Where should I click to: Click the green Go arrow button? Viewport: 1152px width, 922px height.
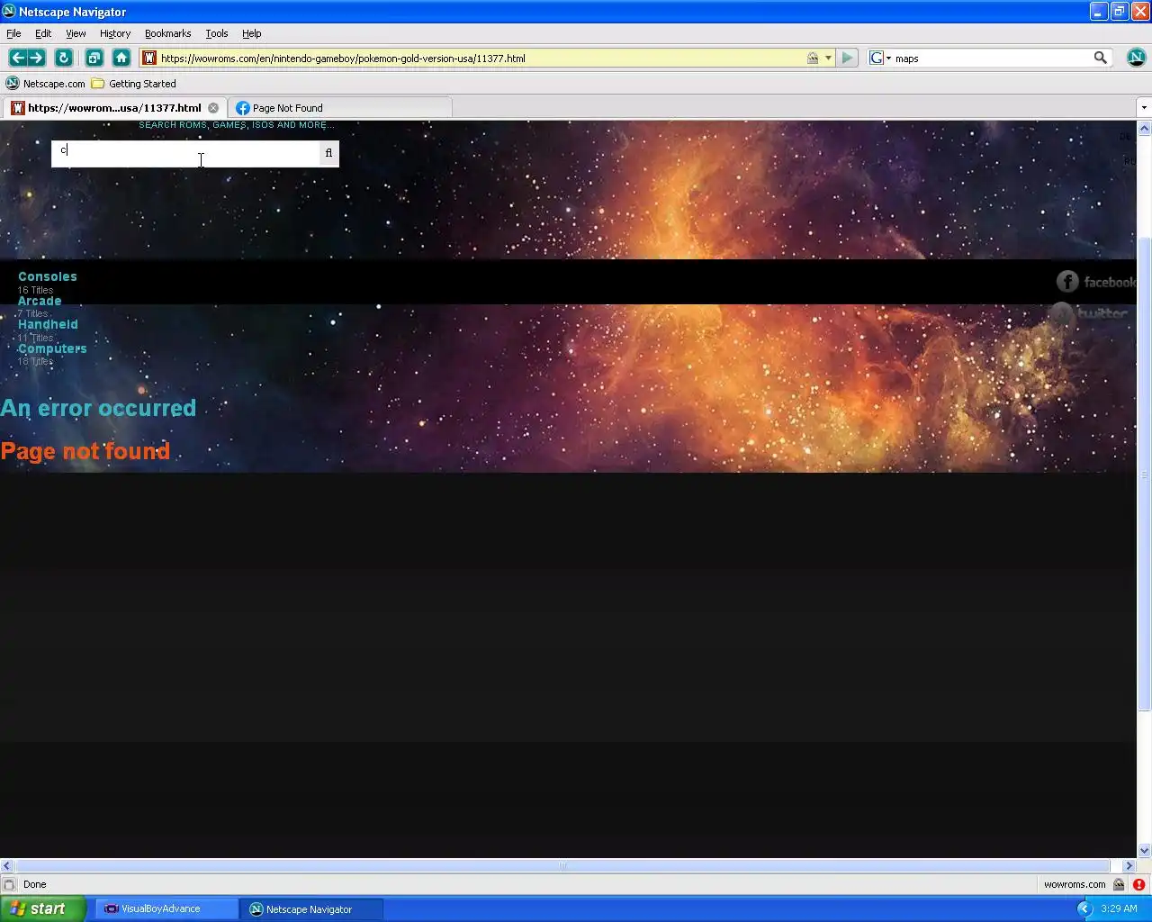847,58
